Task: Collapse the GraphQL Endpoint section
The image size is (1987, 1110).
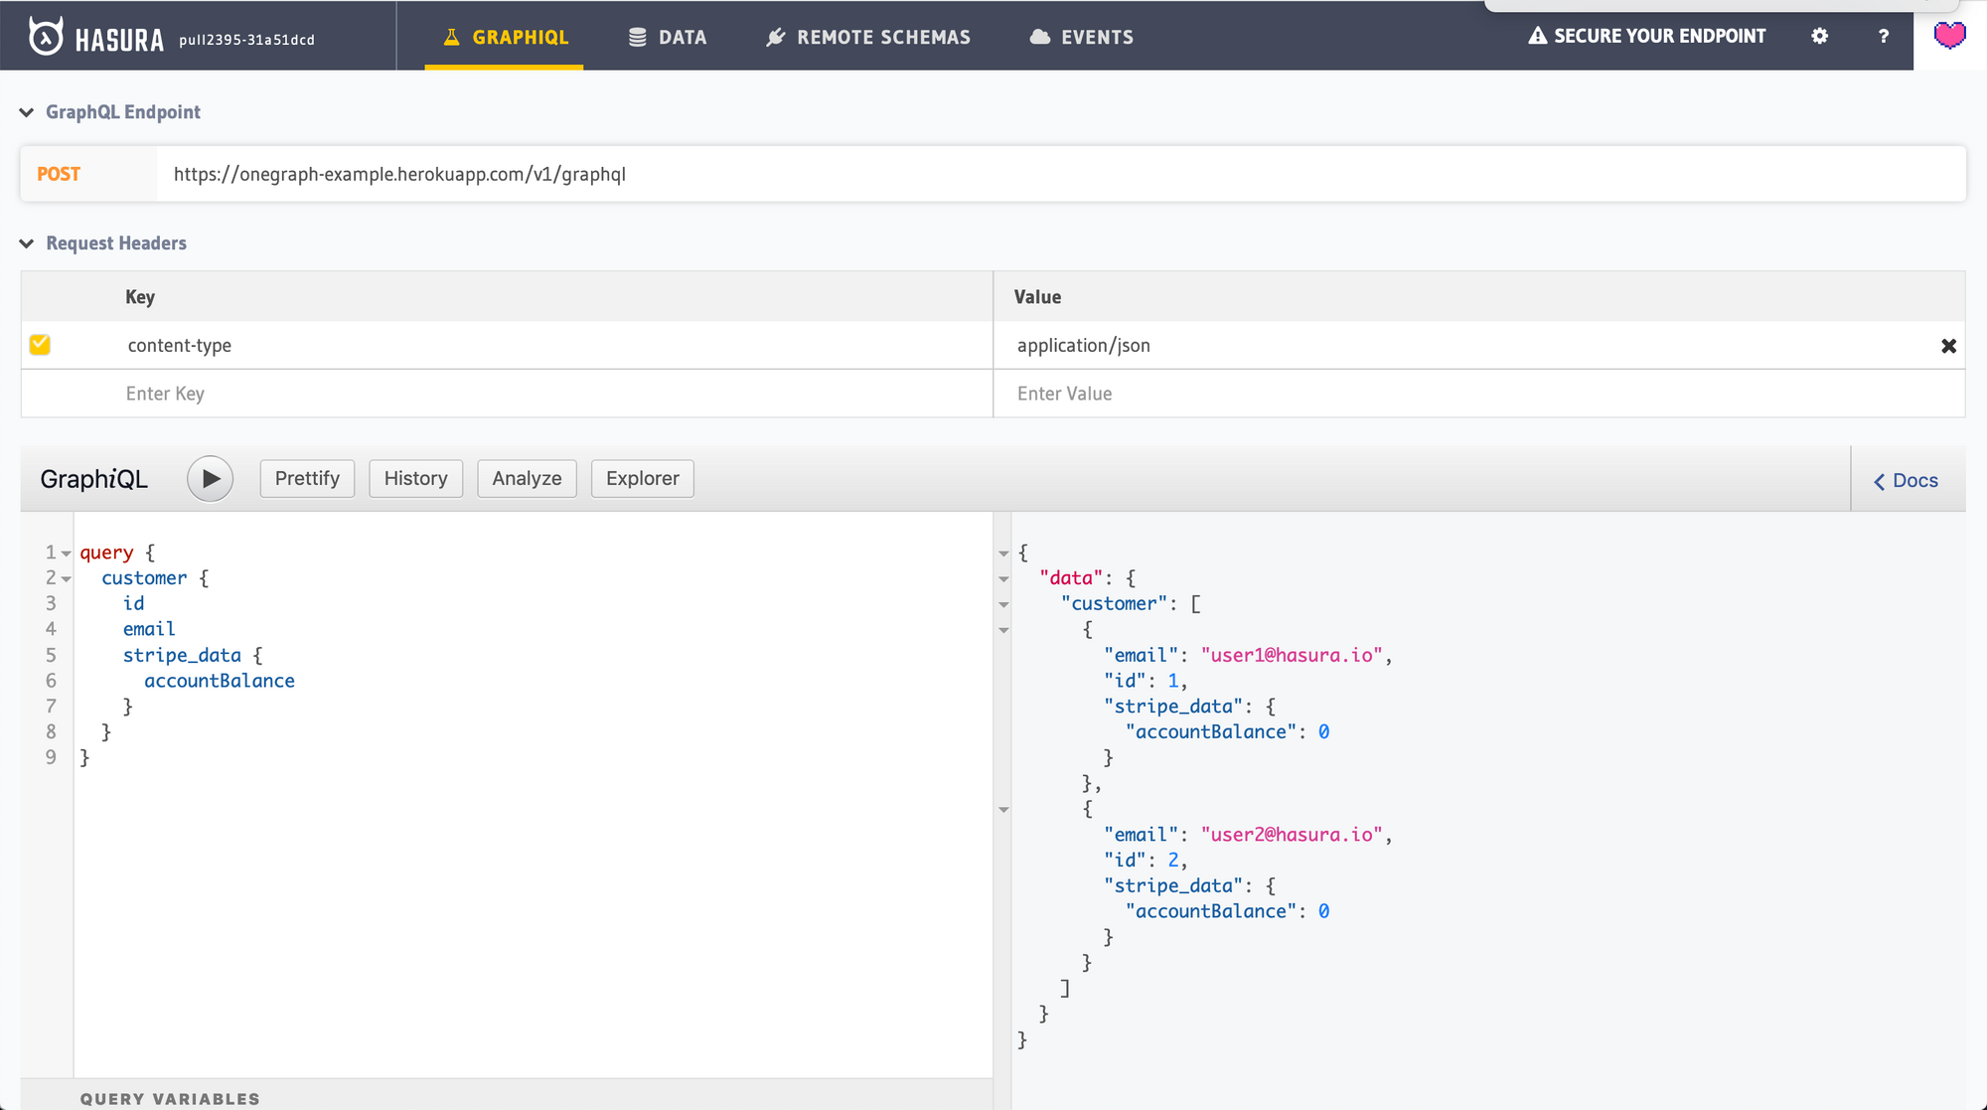Action: click(27, 112)
